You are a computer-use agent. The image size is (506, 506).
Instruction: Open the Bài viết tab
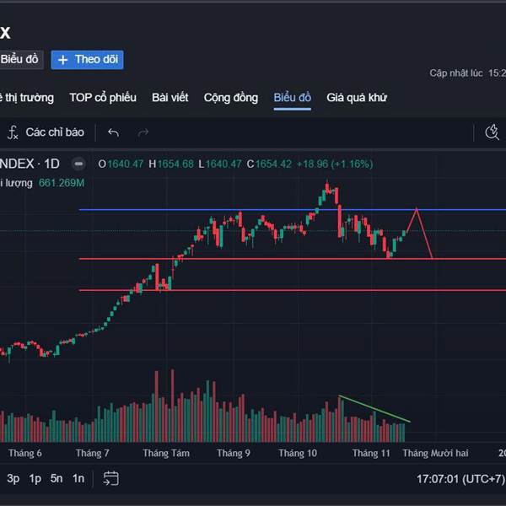(x=170, y=98)
